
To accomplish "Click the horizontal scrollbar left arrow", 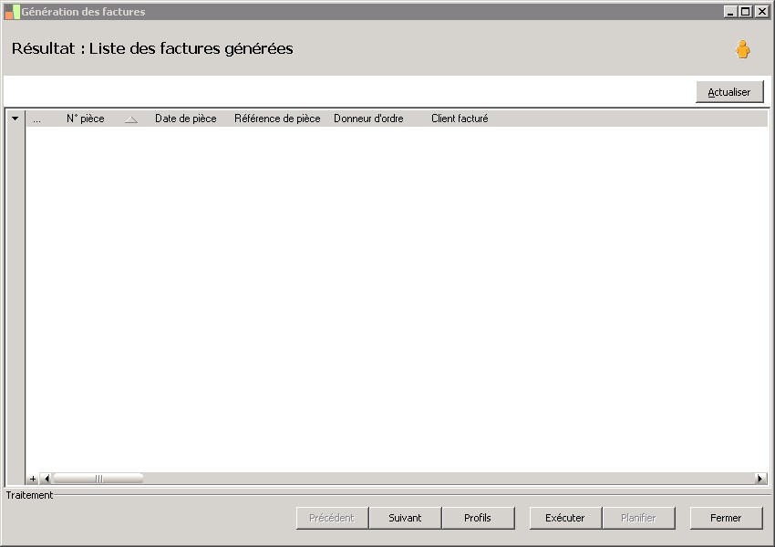I will (x=46, y=479).
